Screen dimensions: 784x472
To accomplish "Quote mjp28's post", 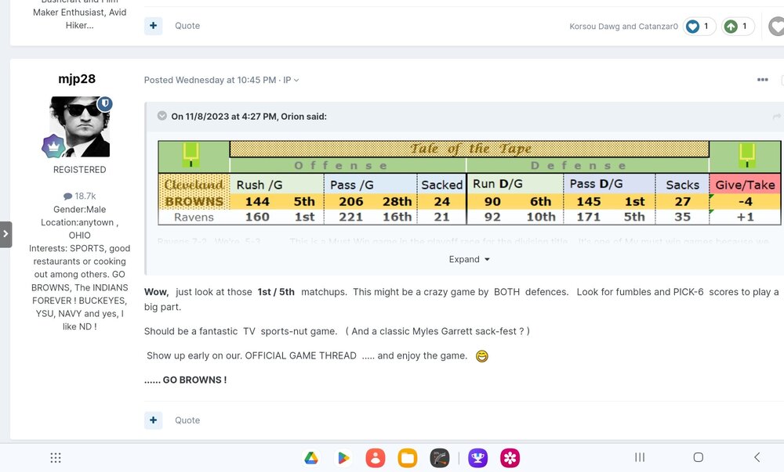I will 187,420.
